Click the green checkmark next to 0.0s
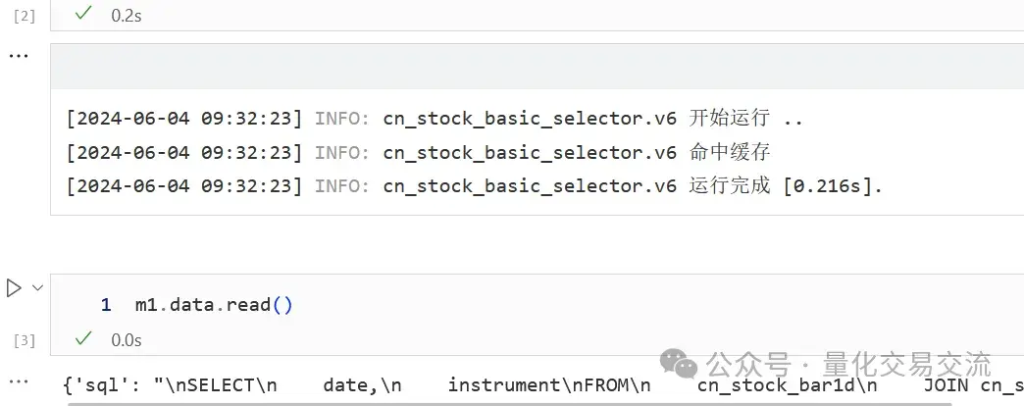Viewport: 1024px width, 406px height. (x=83, y=337)
